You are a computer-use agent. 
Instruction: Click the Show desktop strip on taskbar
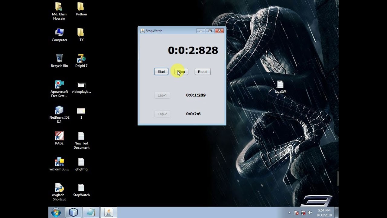[337, 213]
